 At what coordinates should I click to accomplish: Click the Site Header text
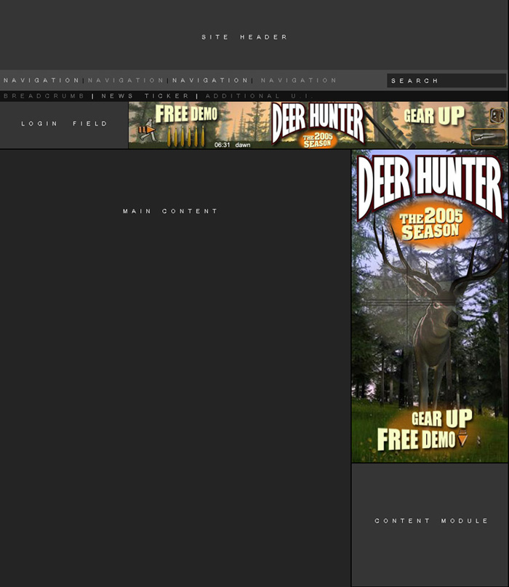pos(244,37)
